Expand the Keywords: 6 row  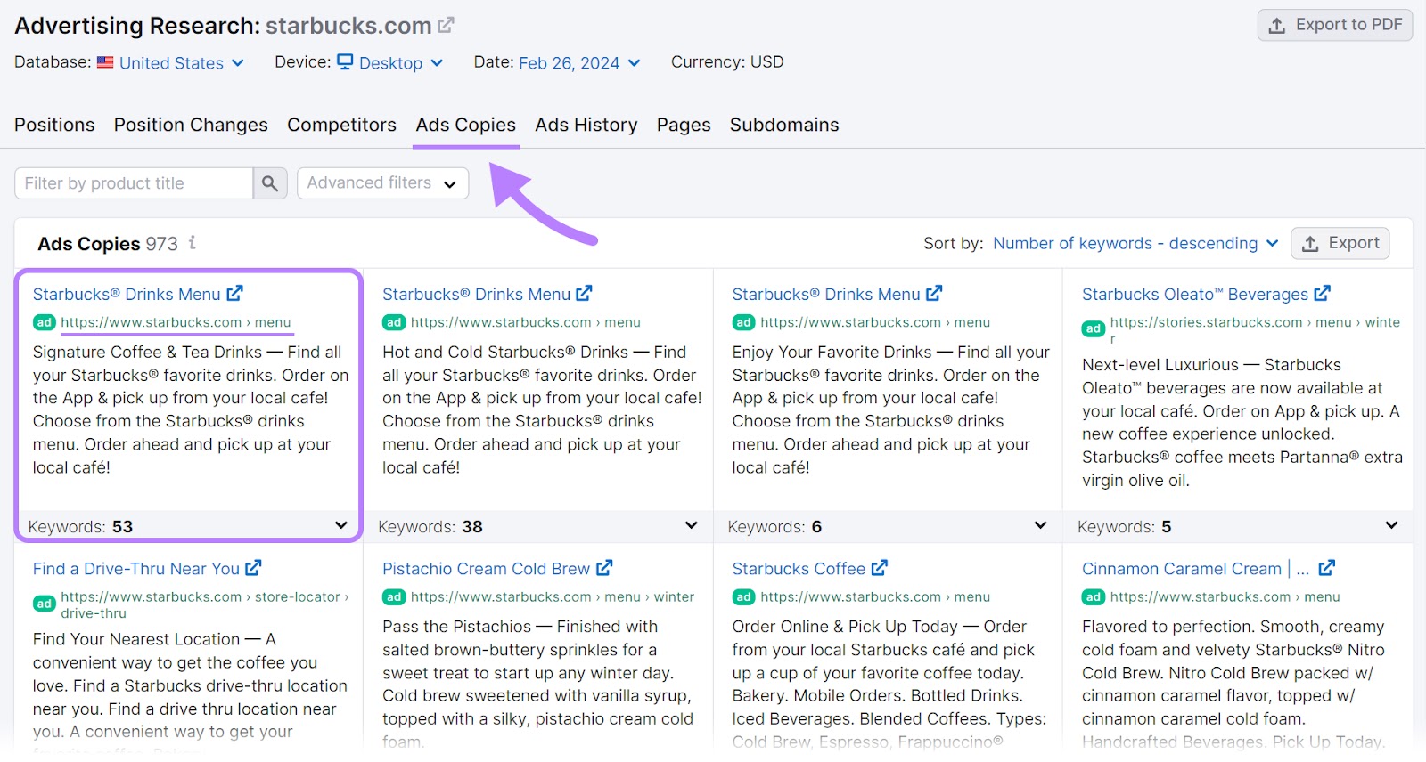coord(1040,525)
